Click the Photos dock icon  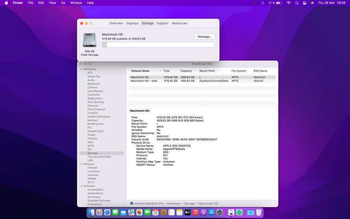point(139,212)
